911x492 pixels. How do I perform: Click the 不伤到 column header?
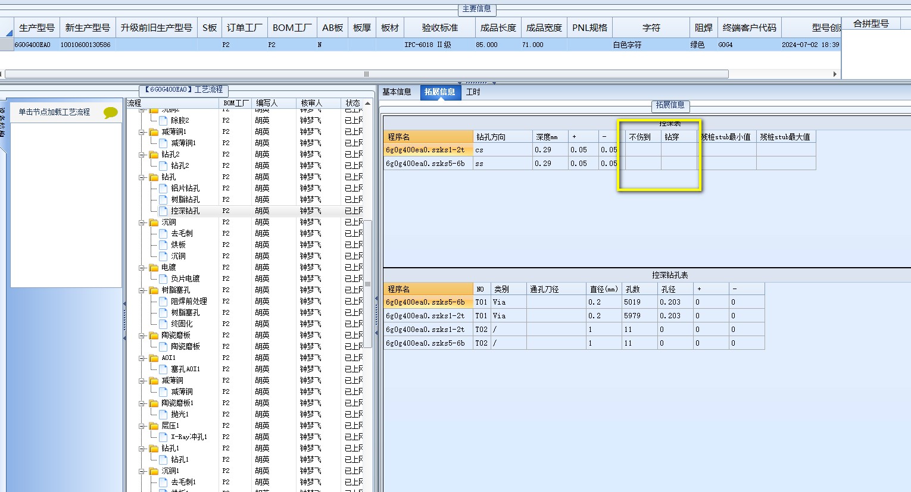[643, 137]
